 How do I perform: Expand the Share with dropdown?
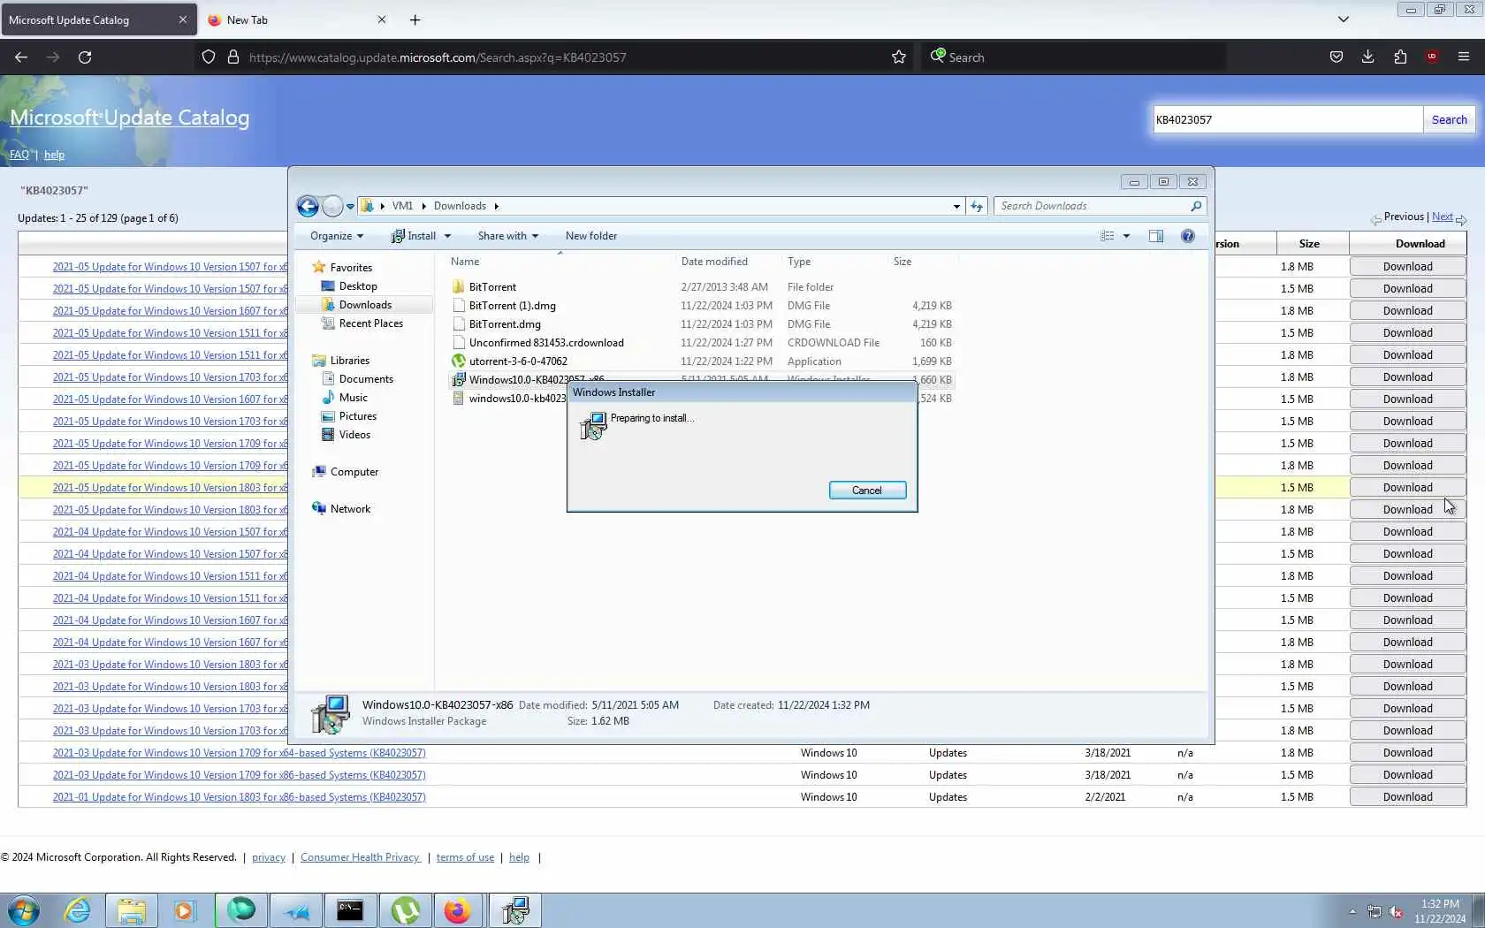coord(508,236)
